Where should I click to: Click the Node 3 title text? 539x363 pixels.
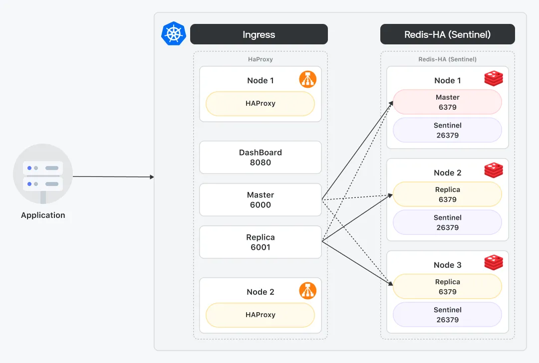click(x=447, y=265)
